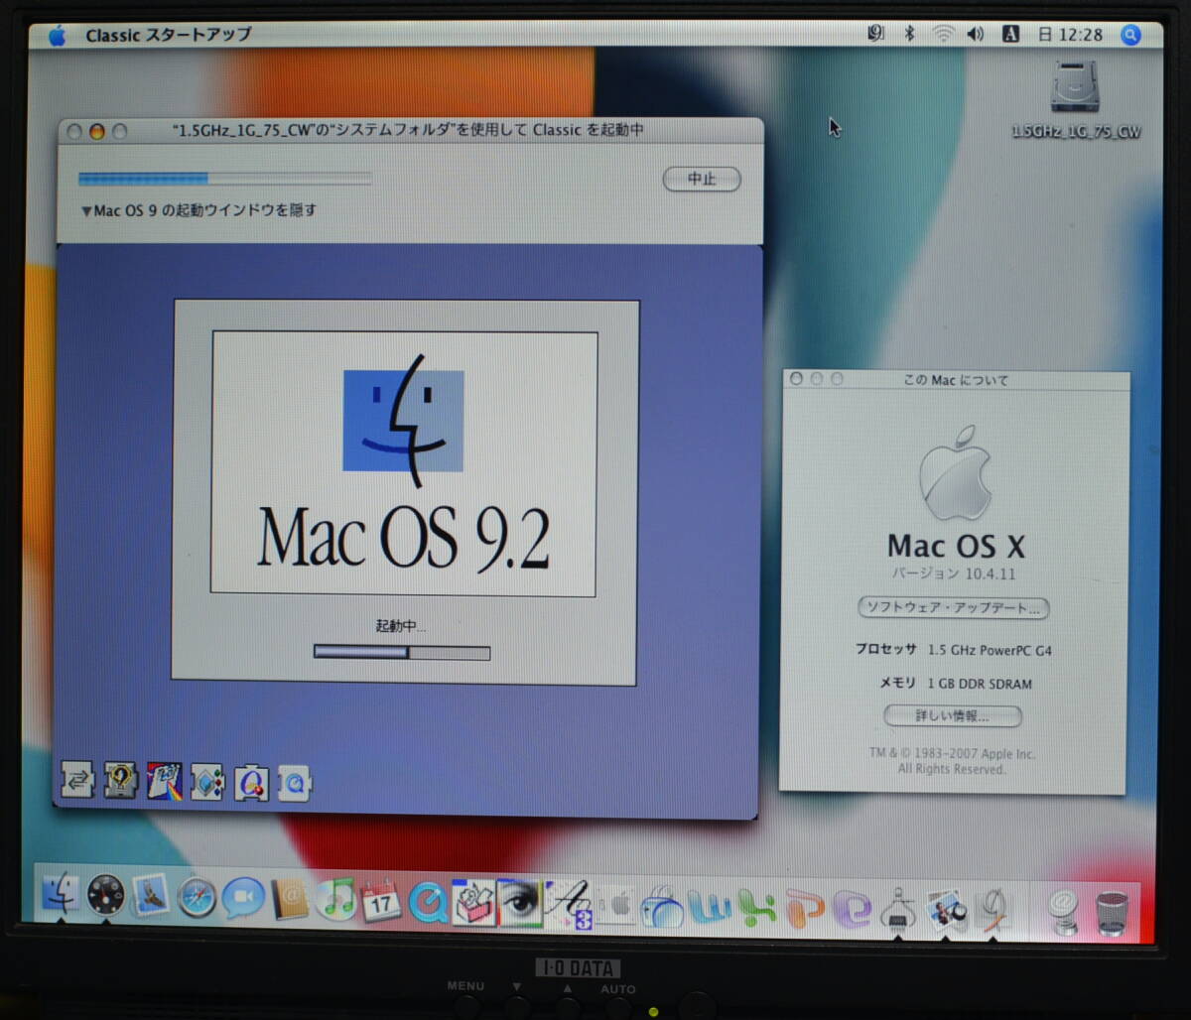Viewport: 1191px width, 1020px height.
Task: Click the 起動中 status text
Action: tap(401, 626)
